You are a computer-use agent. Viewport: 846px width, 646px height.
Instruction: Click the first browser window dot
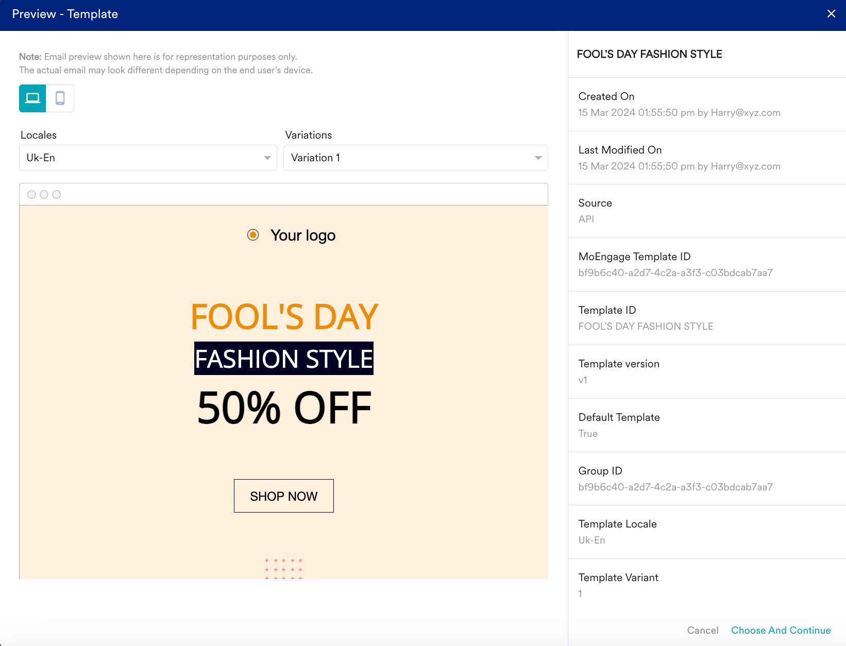coord(31,194)
